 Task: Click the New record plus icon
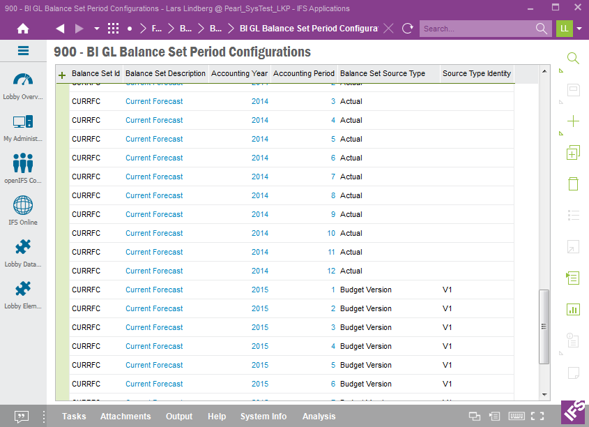573,121
